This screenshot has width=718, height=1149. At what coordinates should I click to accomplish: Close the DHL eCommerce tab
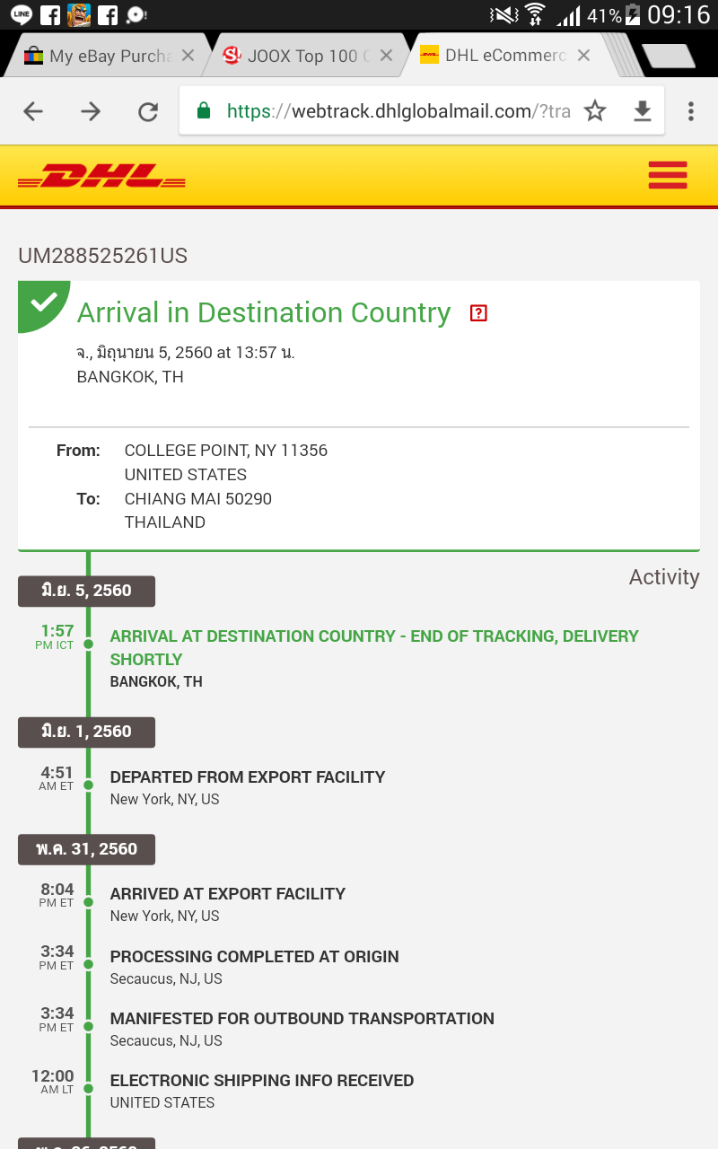(583, 56)
